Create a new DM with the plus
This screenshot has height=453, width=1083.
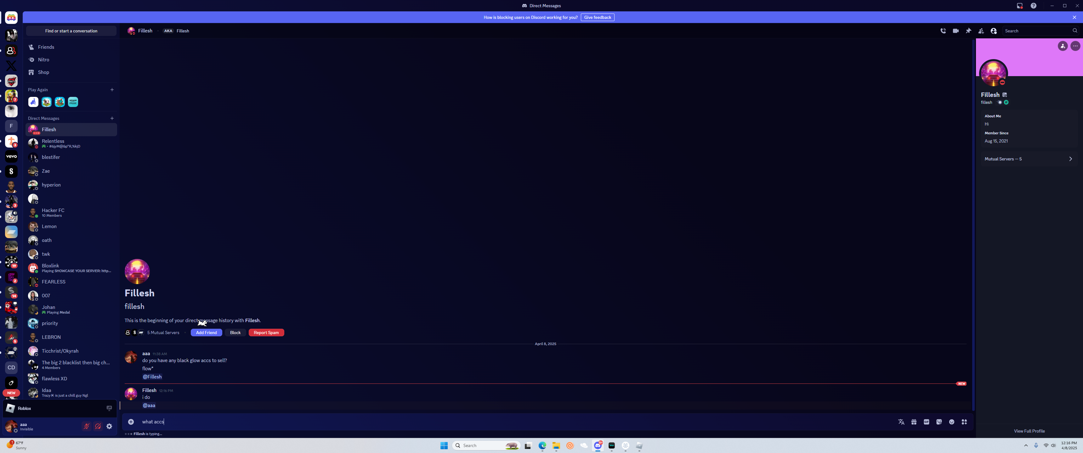point(112,118)
